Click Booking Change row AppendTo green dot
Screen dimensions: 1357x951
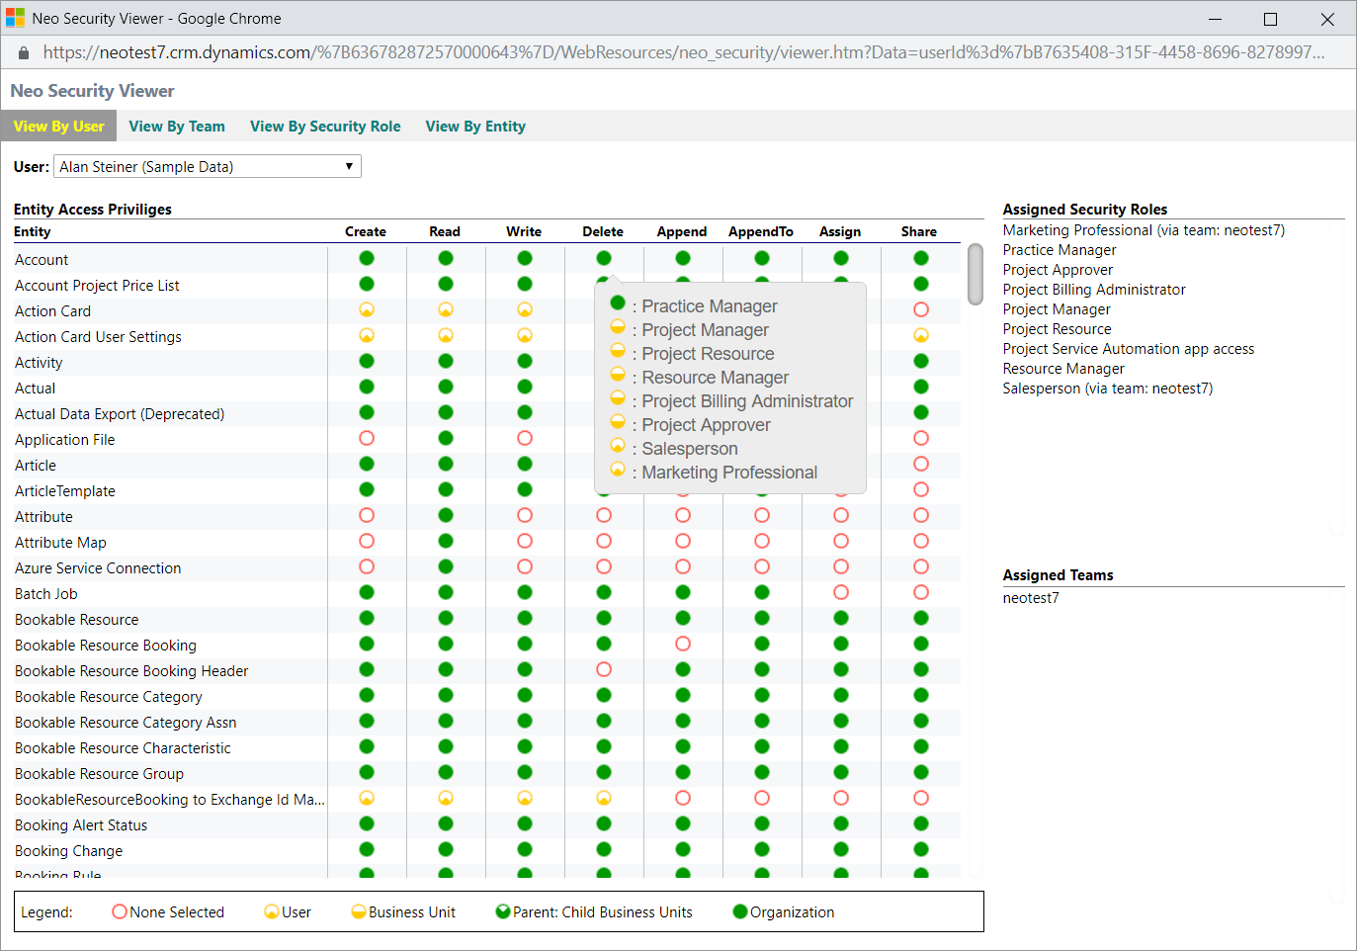click(762, 849)
